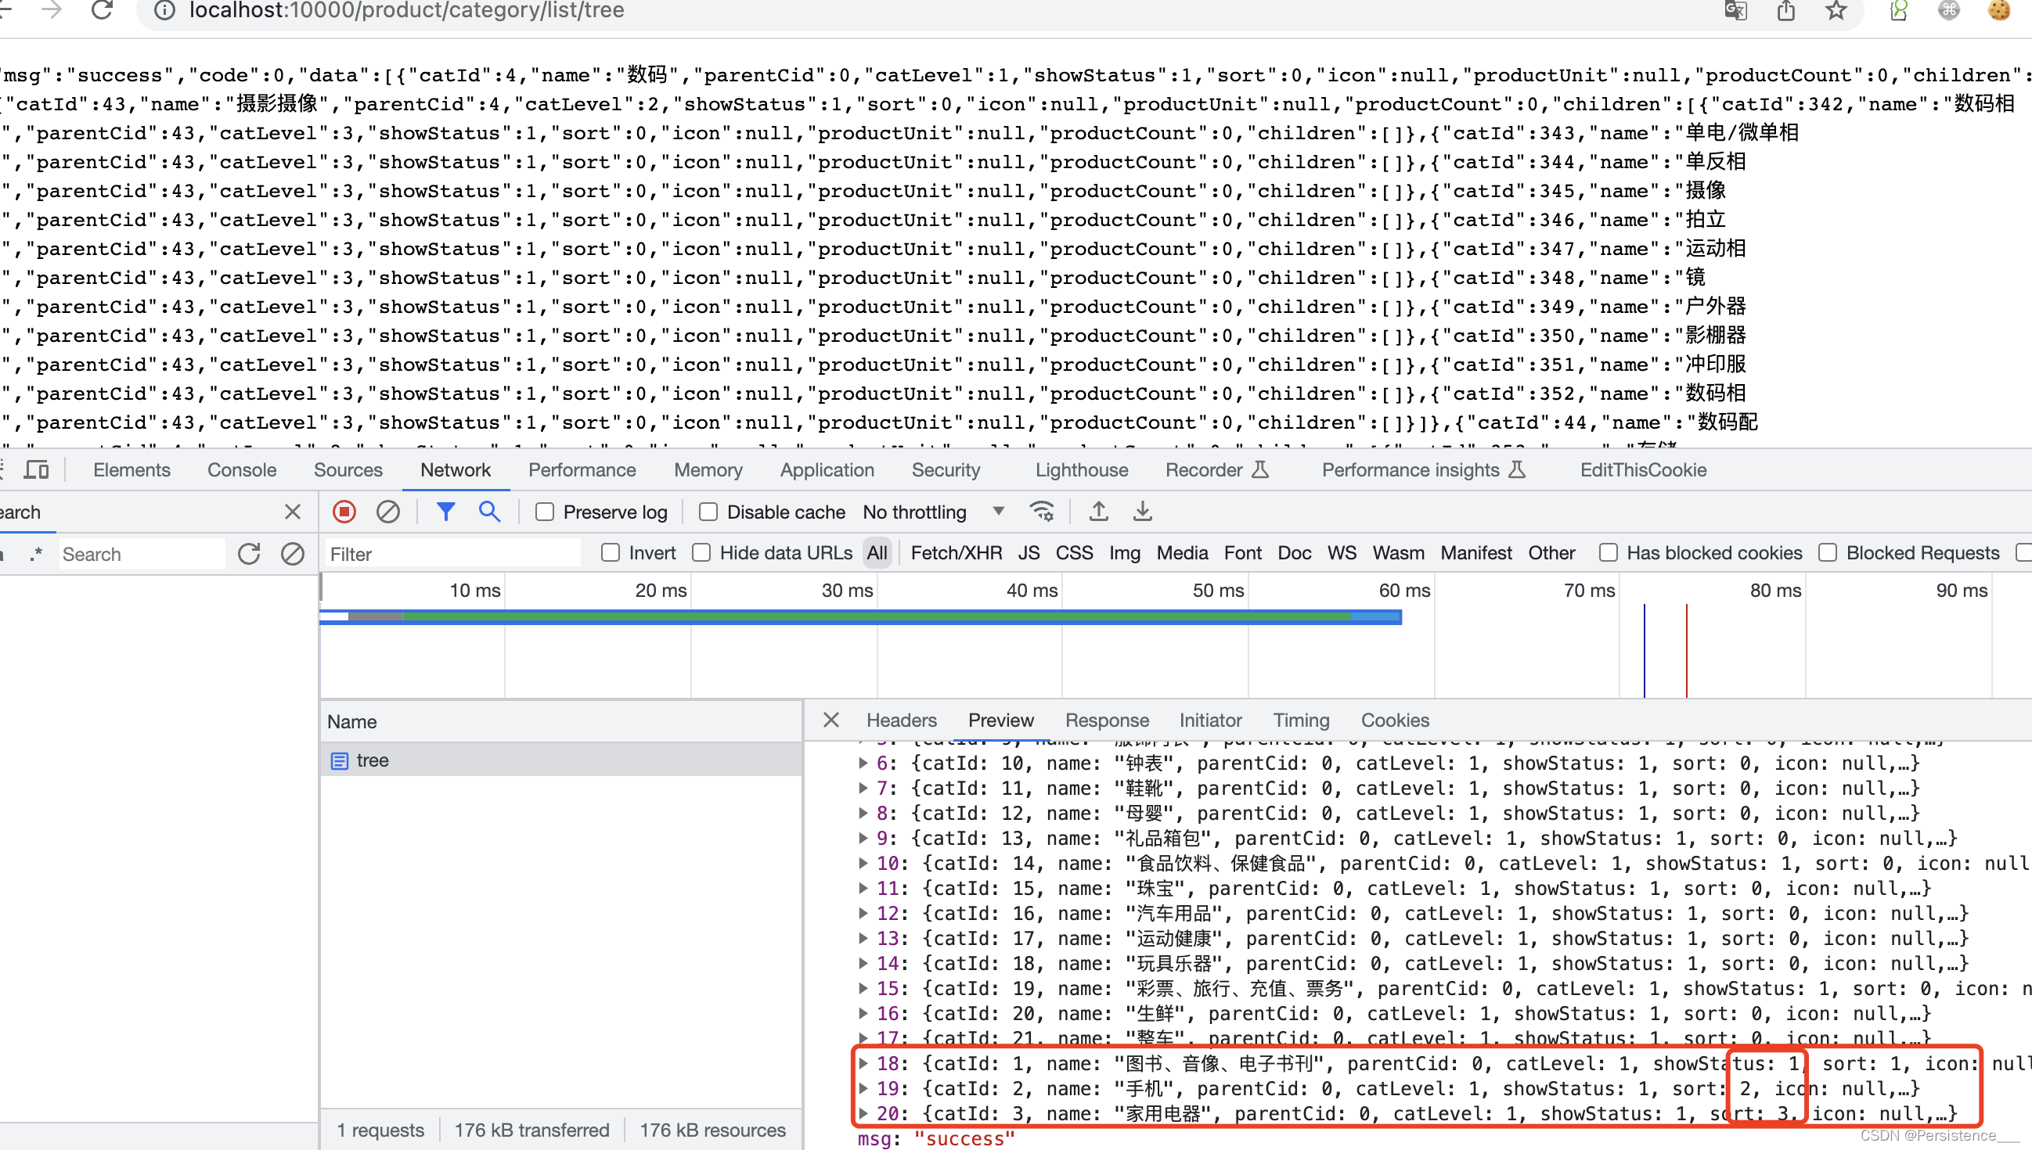Check the Invert filter checkbox
The width and height of the screenshot is (2032, 1150).
click(x=610, y=553)
